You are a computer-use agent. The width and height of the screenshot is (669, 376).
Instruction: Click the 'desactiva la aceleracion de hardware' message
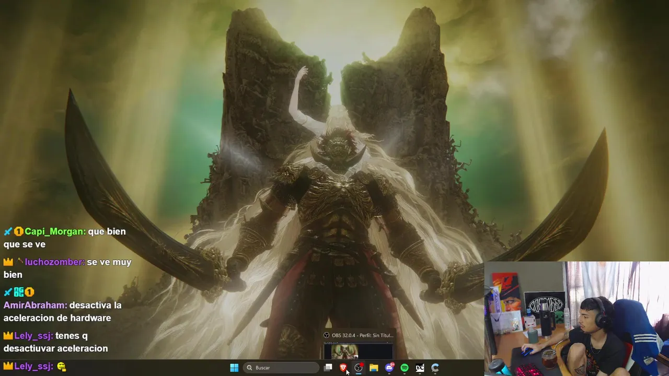click(64, 311)
